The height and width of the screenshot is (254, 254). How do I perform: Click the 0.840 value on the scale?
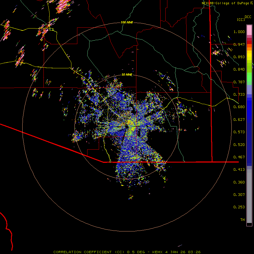[239, 69]
